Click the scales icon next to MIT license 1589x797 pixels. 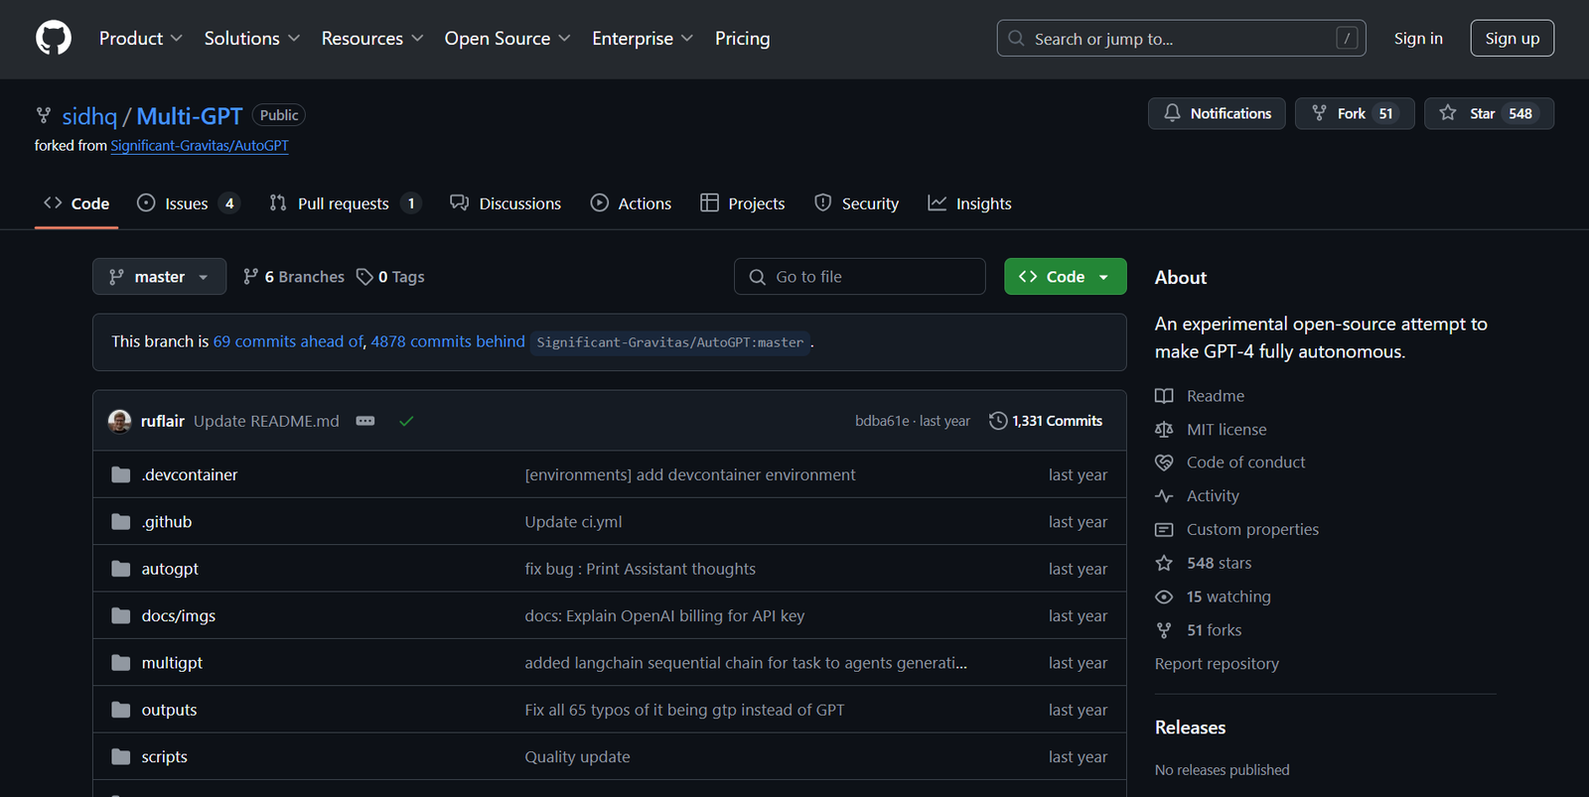[1164, 430]
